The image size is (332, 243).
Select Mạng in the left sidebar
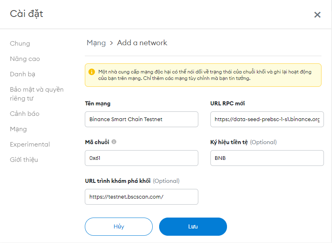(x=18, y=129)
